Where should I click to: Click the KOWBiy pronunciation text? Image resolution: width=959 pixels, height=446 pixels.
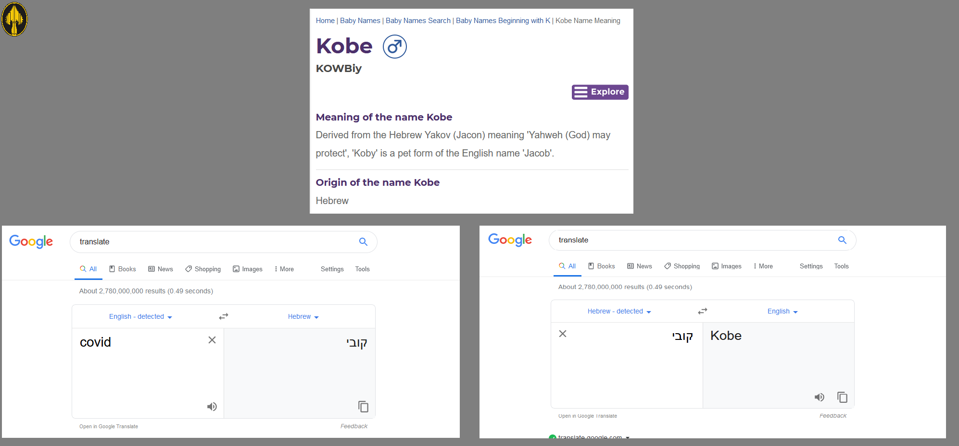(x=339, y=68)
